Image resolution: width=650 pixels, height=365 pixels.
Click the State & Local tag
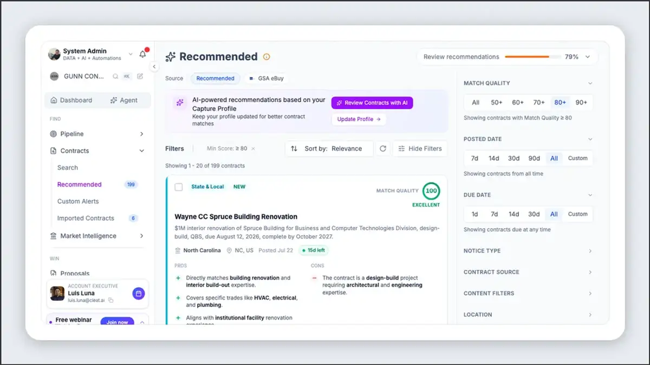pos(207,187)
